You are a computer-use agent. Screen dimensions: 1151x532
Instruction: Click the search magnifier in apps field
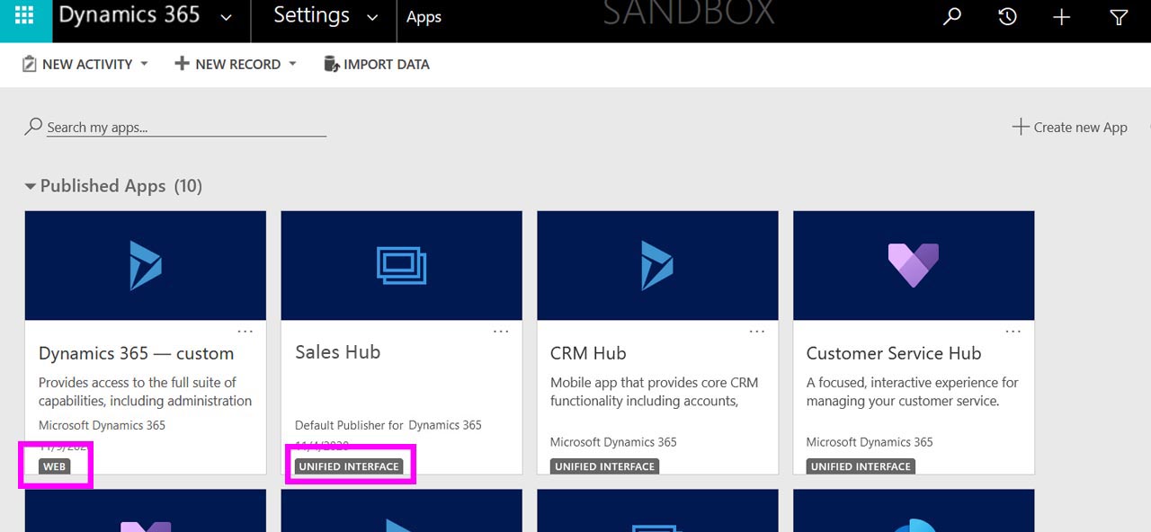(x=33, y=127)
